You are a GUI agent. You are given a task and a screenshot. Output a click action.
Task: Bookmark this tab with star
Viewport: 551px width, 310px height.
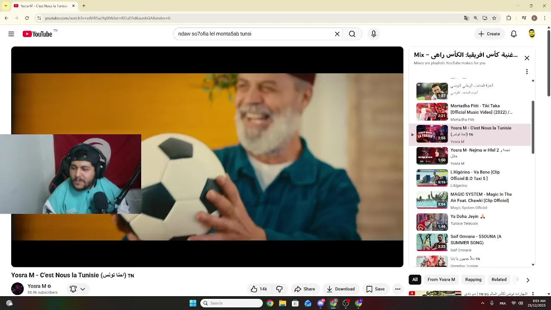click(x=494, y=18)
